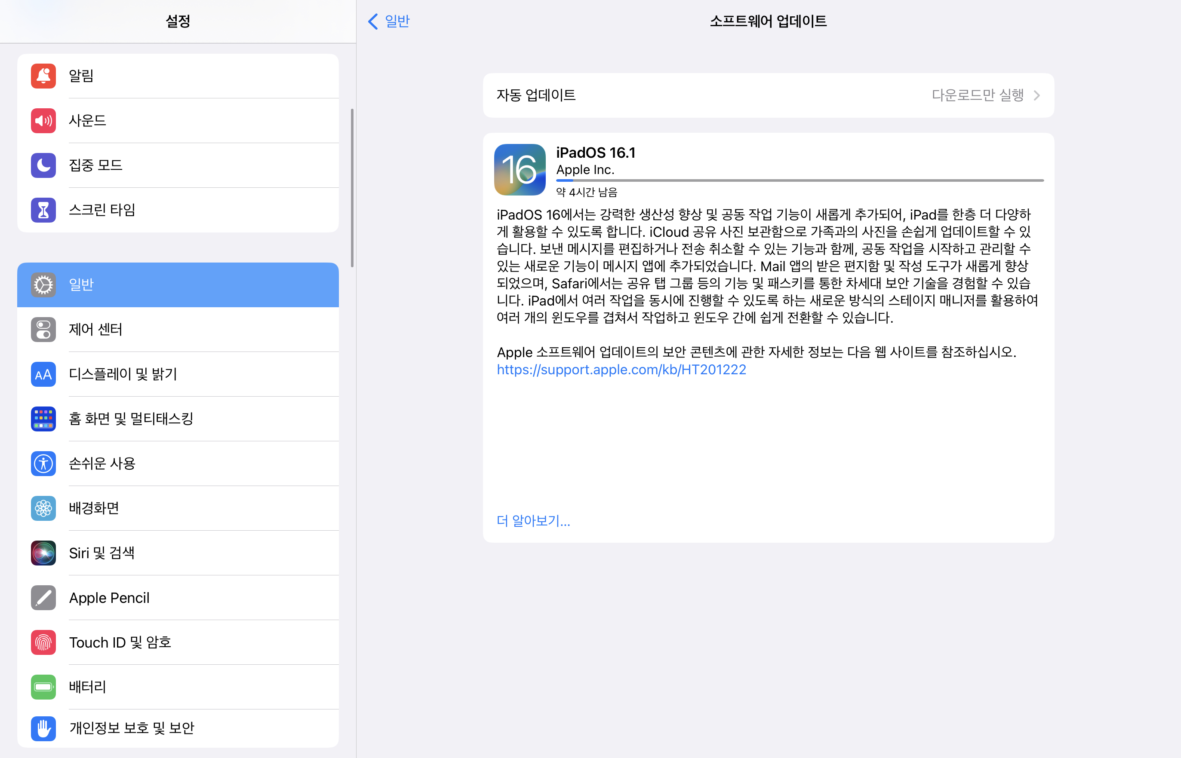Click the 사운드 speaker icon

pos(43,121)
